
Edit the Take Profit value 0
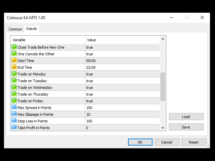click(122, 128)
